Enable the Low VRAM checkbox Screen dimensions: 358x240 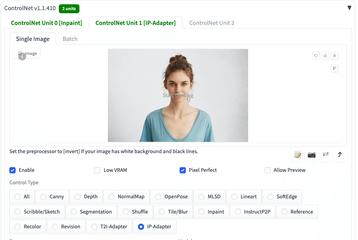click(97, 170)
